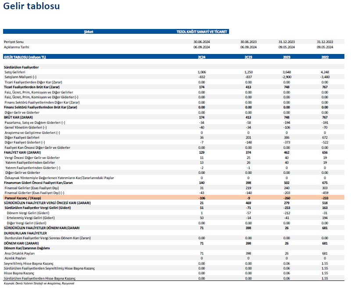
Task: Select the 2Ç23 column header
Action: (248, 57)
